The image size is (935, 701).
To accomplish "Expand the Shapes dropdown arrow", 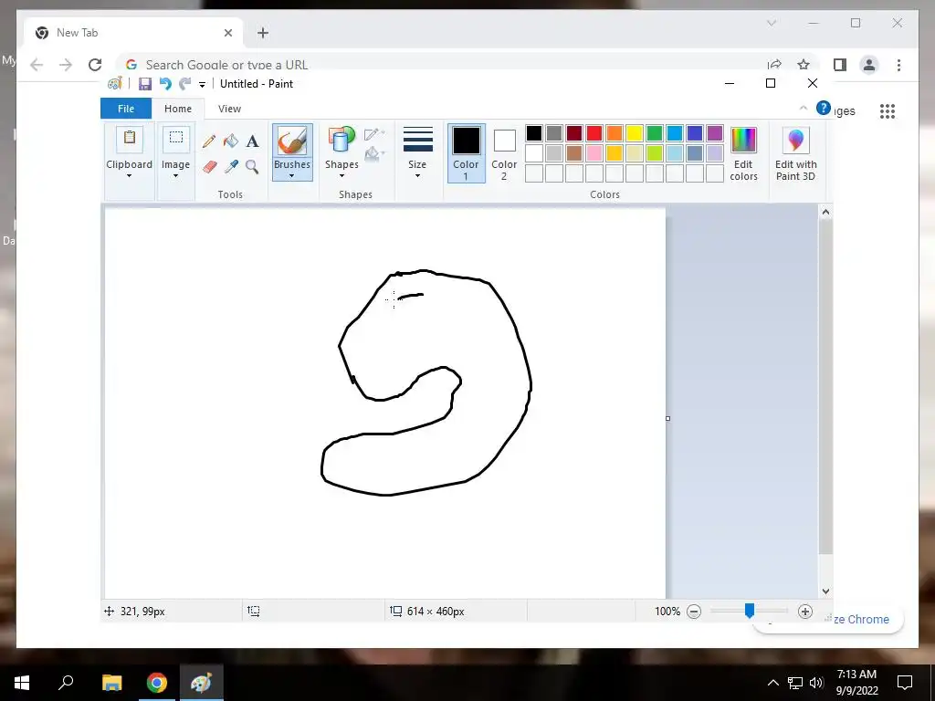I will click(341, 176).
